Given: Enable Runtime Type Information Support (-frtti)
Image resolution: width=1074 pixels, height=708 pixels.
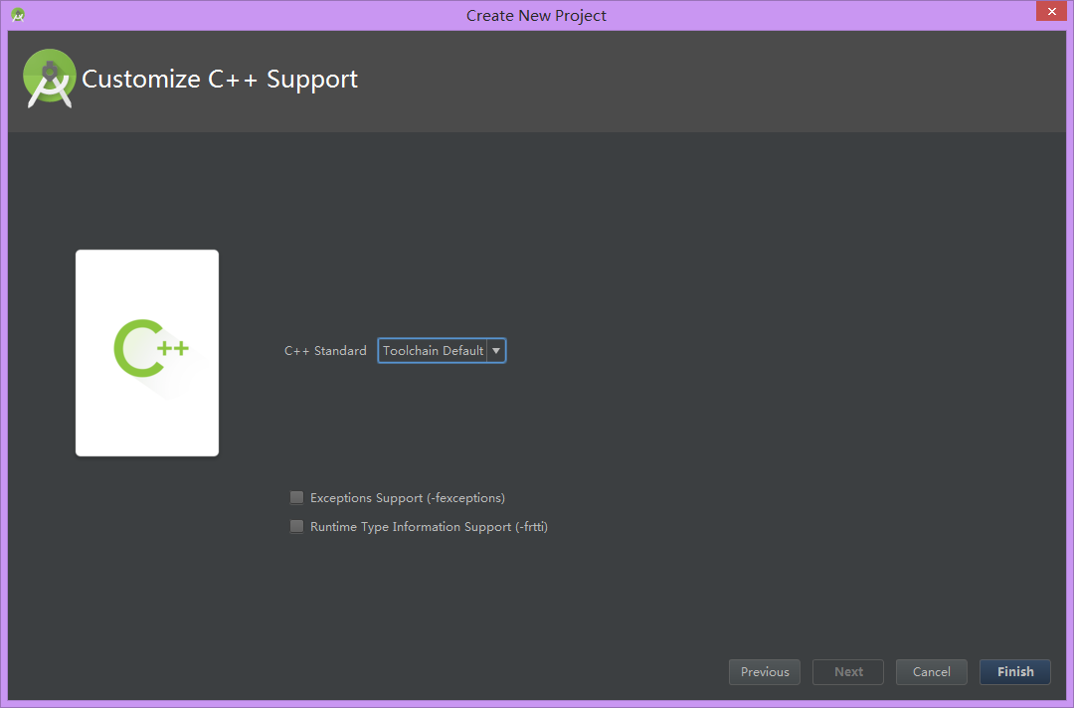Looking at the screenshot, I should click(x=296, y=527).
